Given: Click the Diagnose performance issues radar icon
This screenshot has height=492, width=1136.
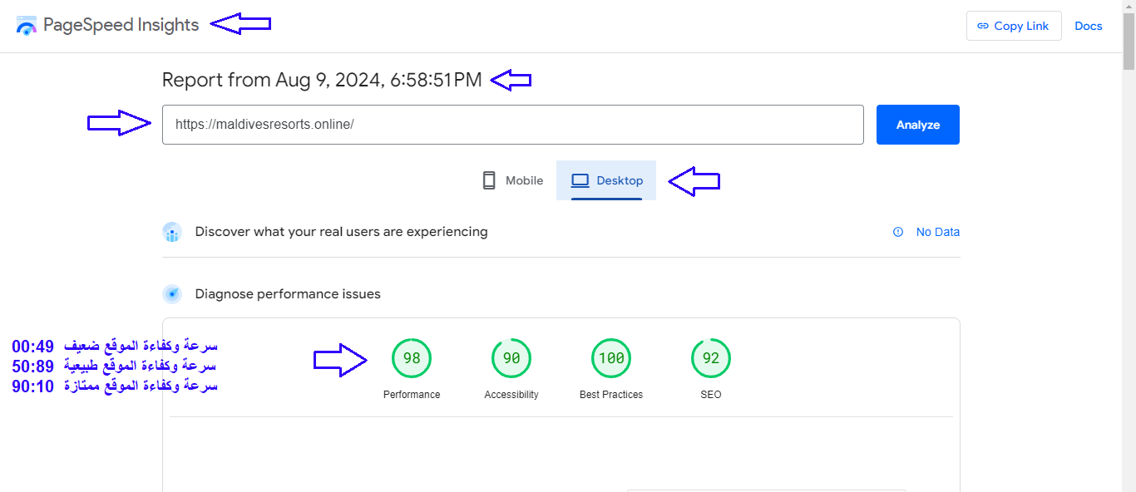Looking at the screenshot, I should [x=172, y=293].
